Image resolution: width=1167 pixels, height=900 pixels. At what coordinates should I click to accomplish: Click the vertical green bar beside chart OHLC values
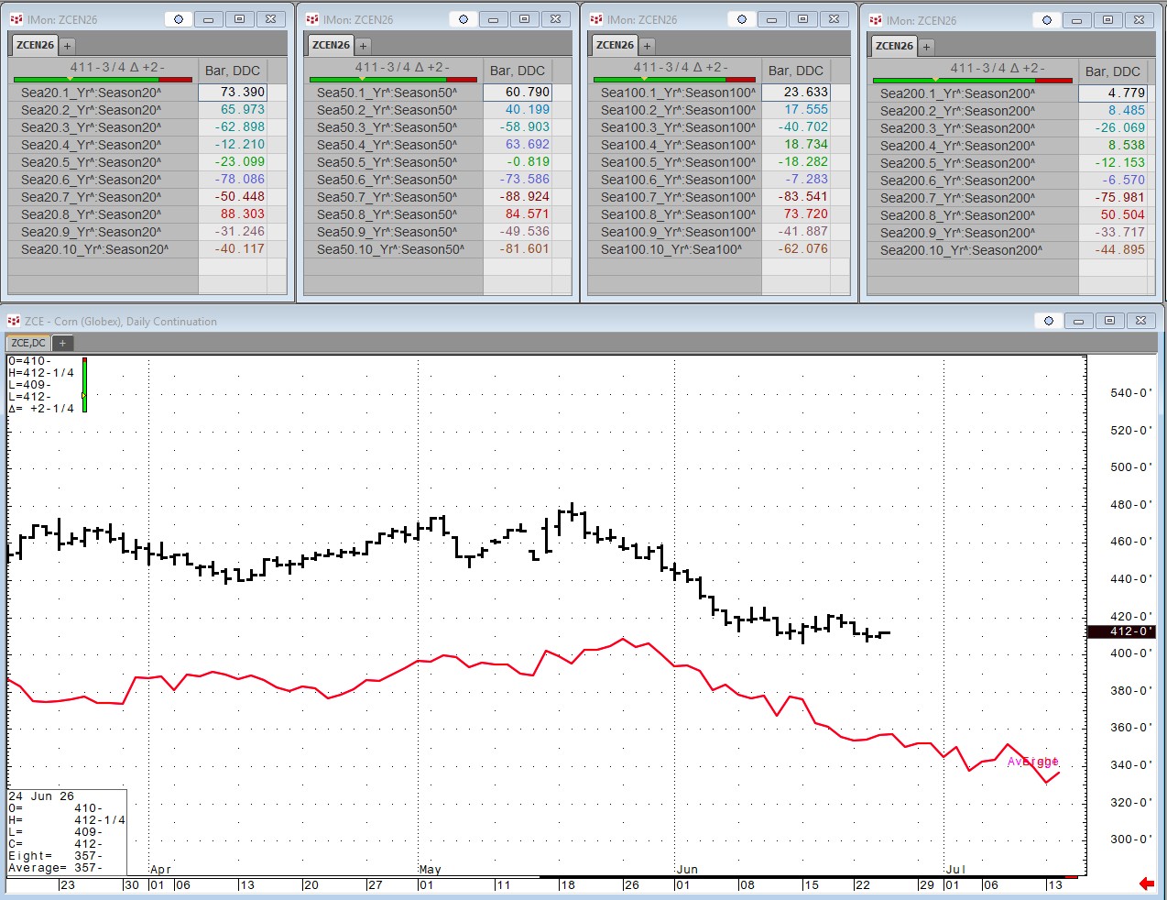pos(84,385)
